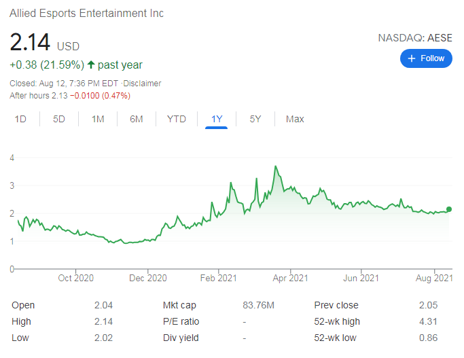Click the Mkt cap label
464x358 pixels.
pos(179,305)
